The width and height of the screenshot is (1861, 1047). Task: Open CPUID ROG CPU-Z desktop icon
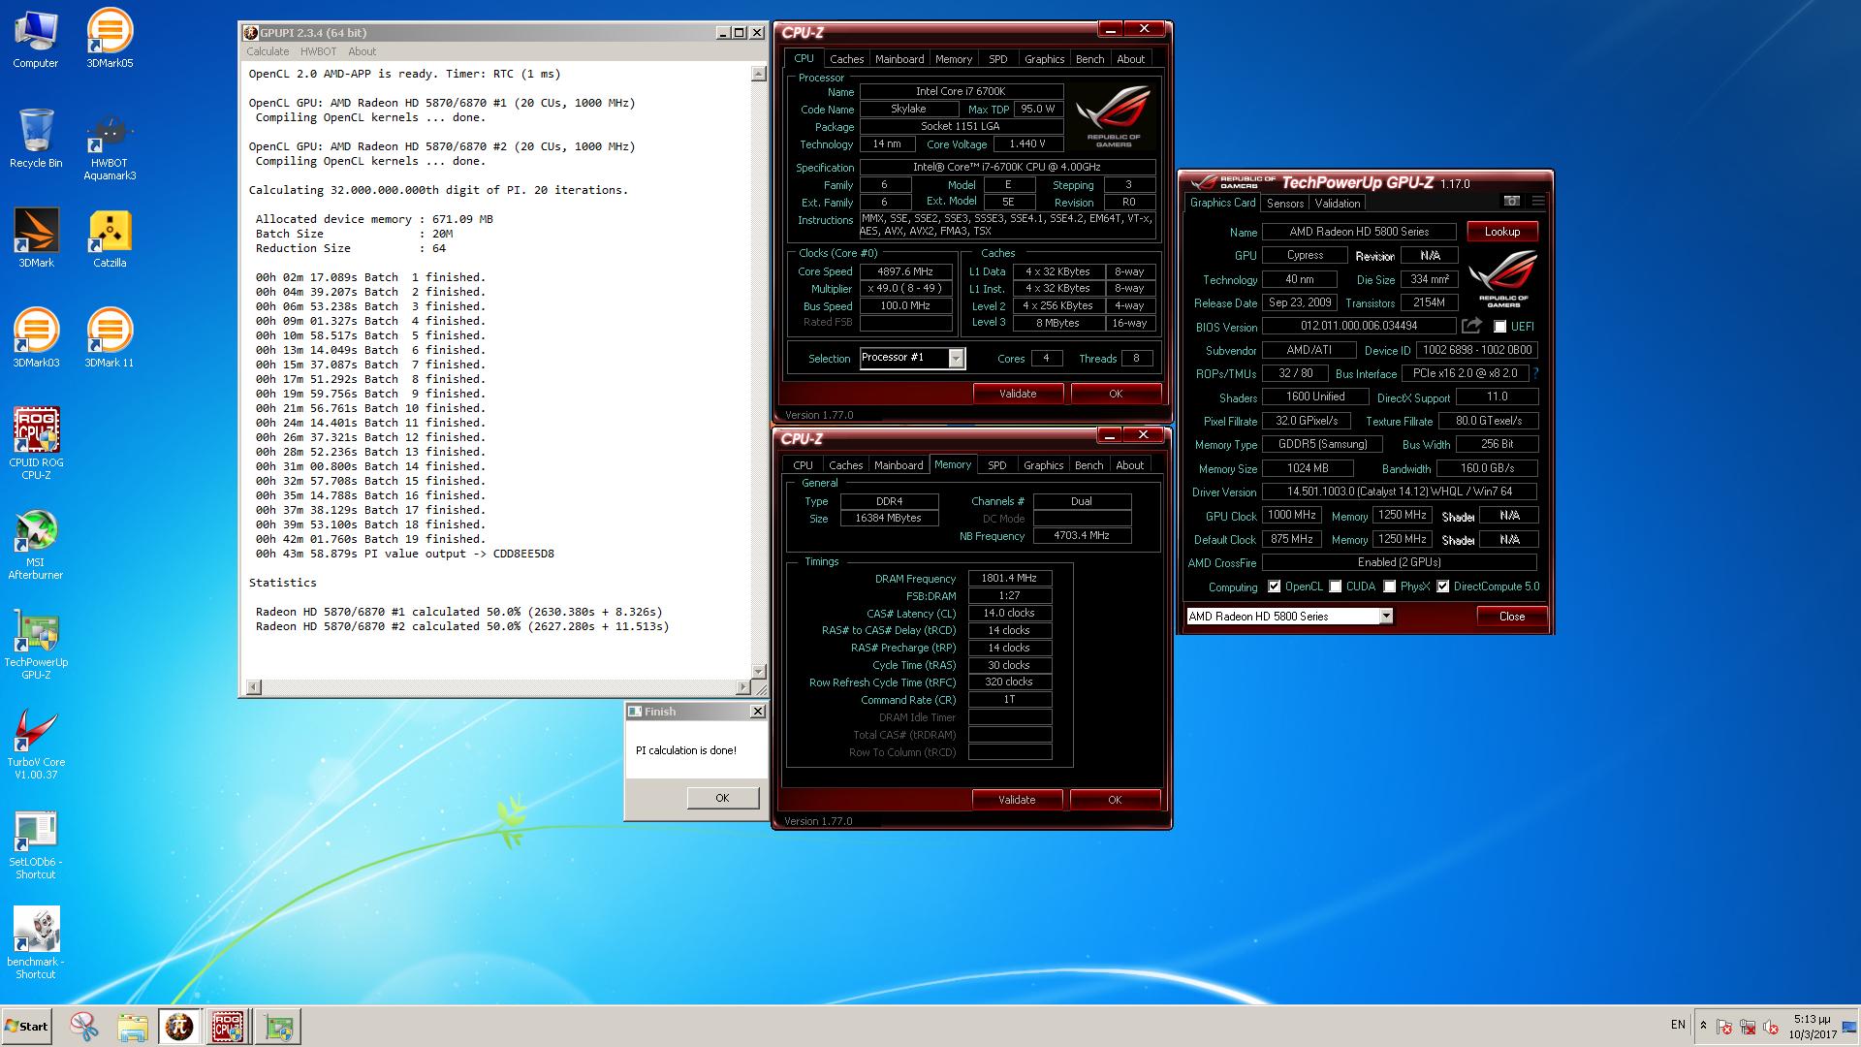click(36, 444)
